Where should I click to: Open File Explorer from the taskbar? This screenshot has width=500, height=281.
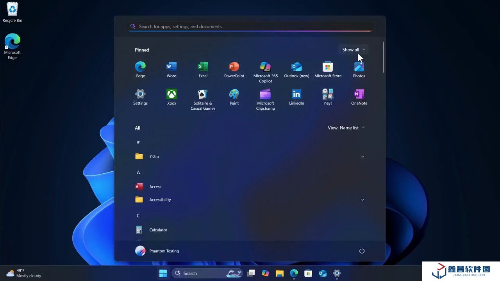point(279,273)
